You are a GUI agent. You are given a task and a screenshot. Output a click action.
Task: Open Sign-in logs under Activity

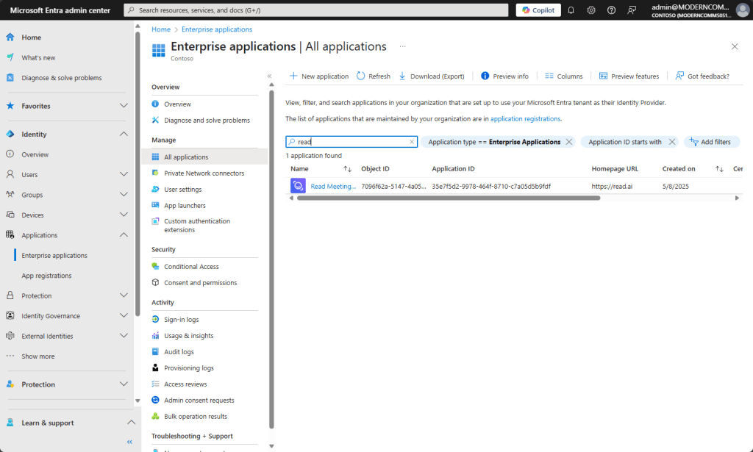181,319
